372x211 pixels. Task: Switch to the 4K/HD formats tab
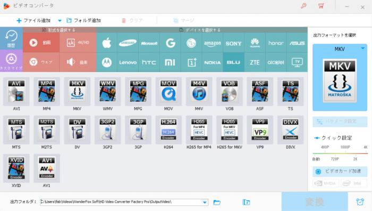point(78,43)
